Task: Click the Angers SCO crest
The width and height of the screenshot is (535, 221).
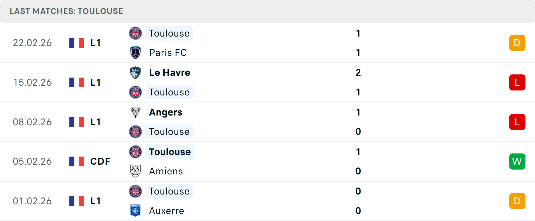Action: pos(135,112)
